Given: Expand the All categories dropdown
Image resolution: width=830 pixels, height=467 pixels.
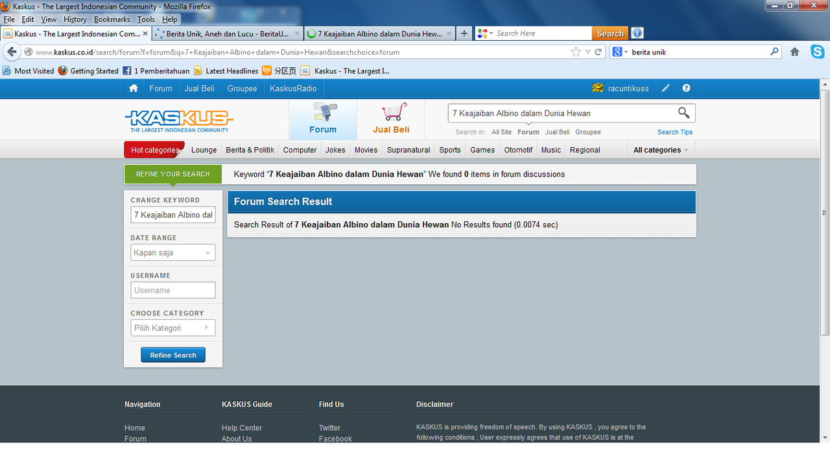Looking at the screenshot, I should point(661,150).
